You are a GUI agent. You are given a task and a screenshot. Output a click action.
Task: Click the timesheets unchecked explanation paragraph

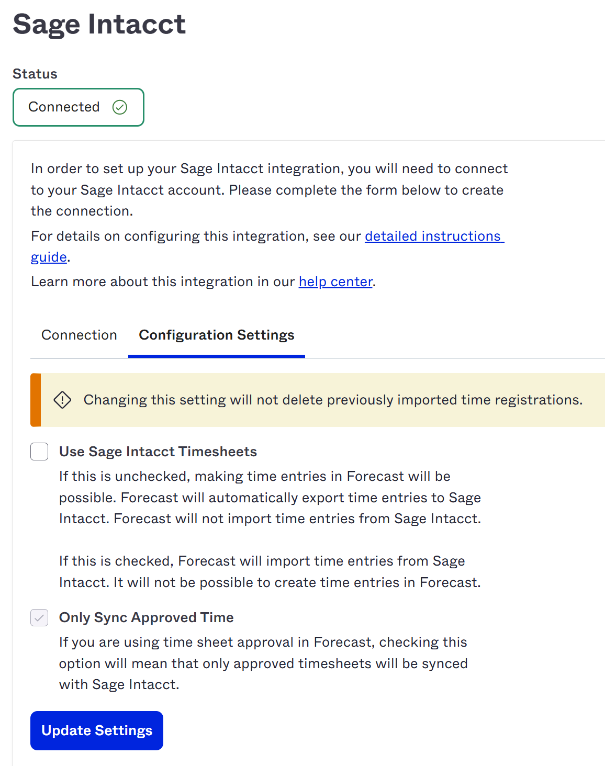click(x=270, y=498)
